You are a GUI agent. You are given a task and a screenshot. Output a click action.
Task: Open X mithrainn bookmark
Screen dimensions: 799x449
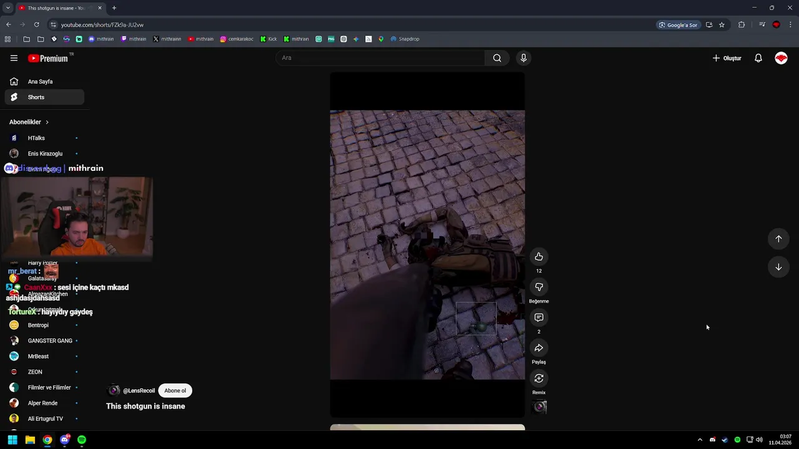tap(167, 39)
